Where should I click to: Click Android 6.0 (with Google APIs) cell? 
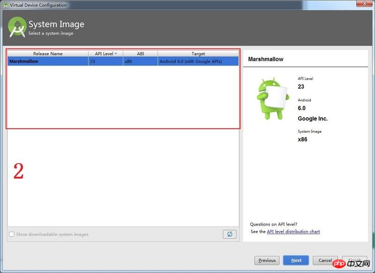pos(198,61)
